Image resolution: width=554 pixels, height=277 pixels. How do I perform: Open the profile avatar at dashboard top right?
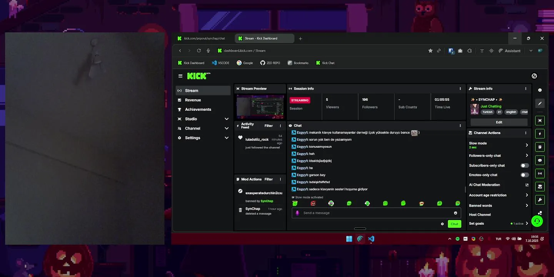pos(534,76)
